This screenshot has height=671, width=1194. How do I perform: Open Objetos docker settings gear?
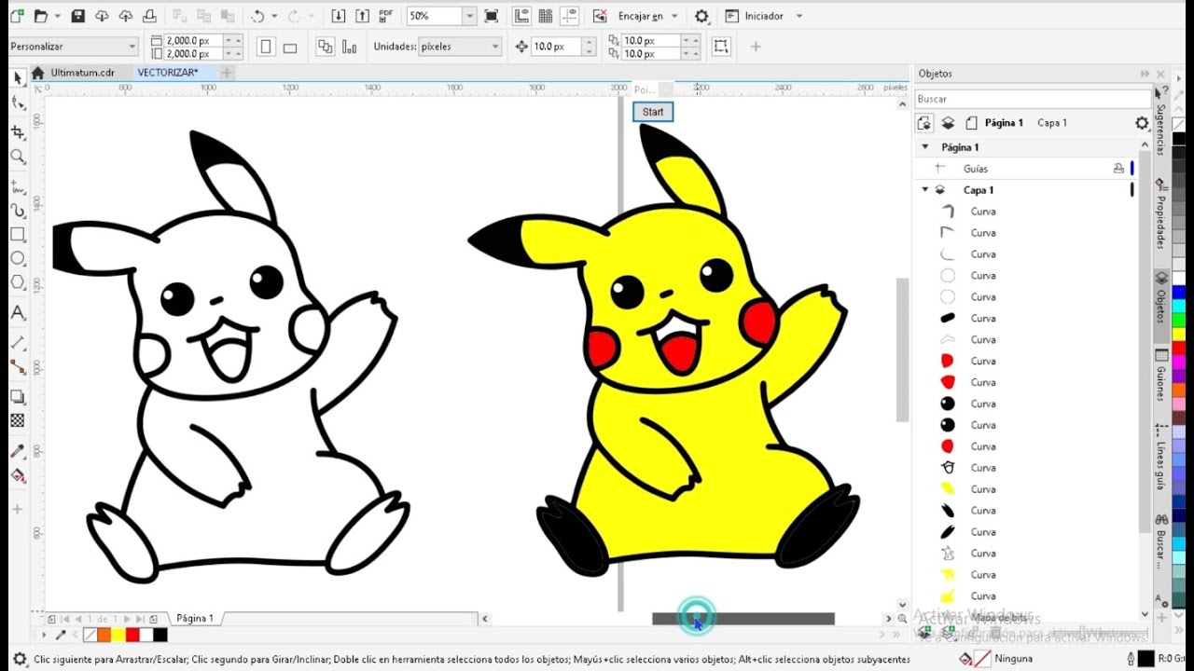(x=1142, y=123)
